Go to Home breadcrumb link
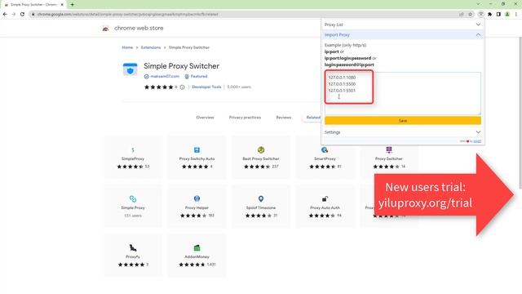The width and height of the screenshot is (522, 294). pyautogui.click(x=127, y=47)
